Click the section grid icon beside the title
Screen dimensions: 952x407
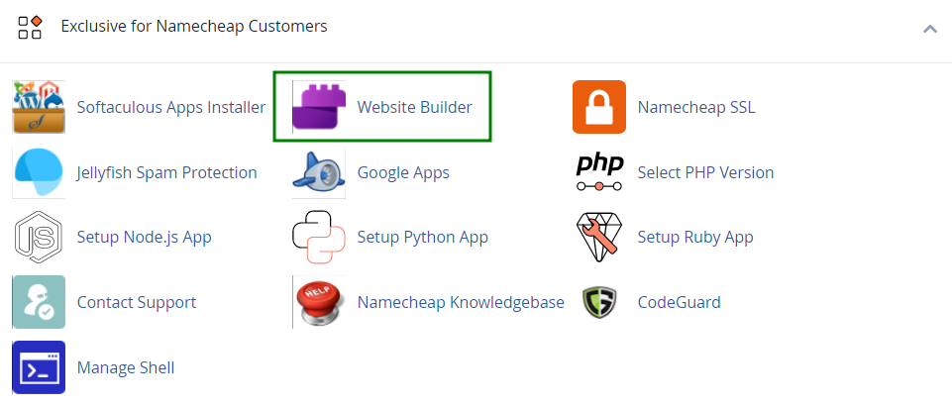(30, 27)
